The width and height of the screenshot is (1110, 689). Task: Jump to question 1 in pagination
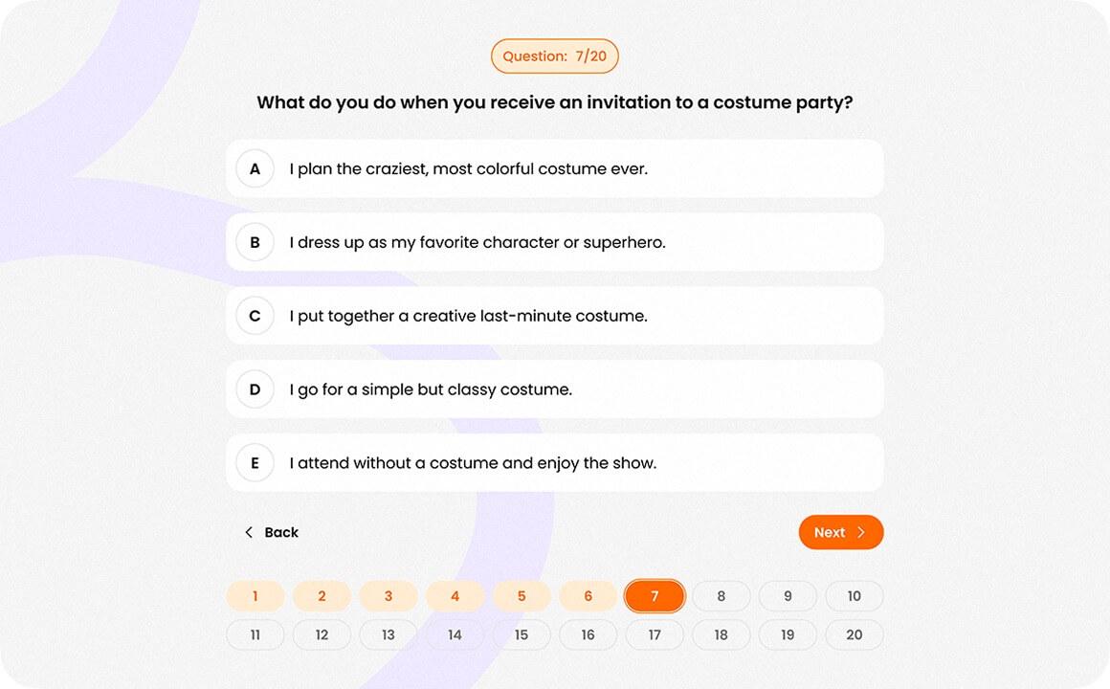pyautogui.click(x=255, y=596)
